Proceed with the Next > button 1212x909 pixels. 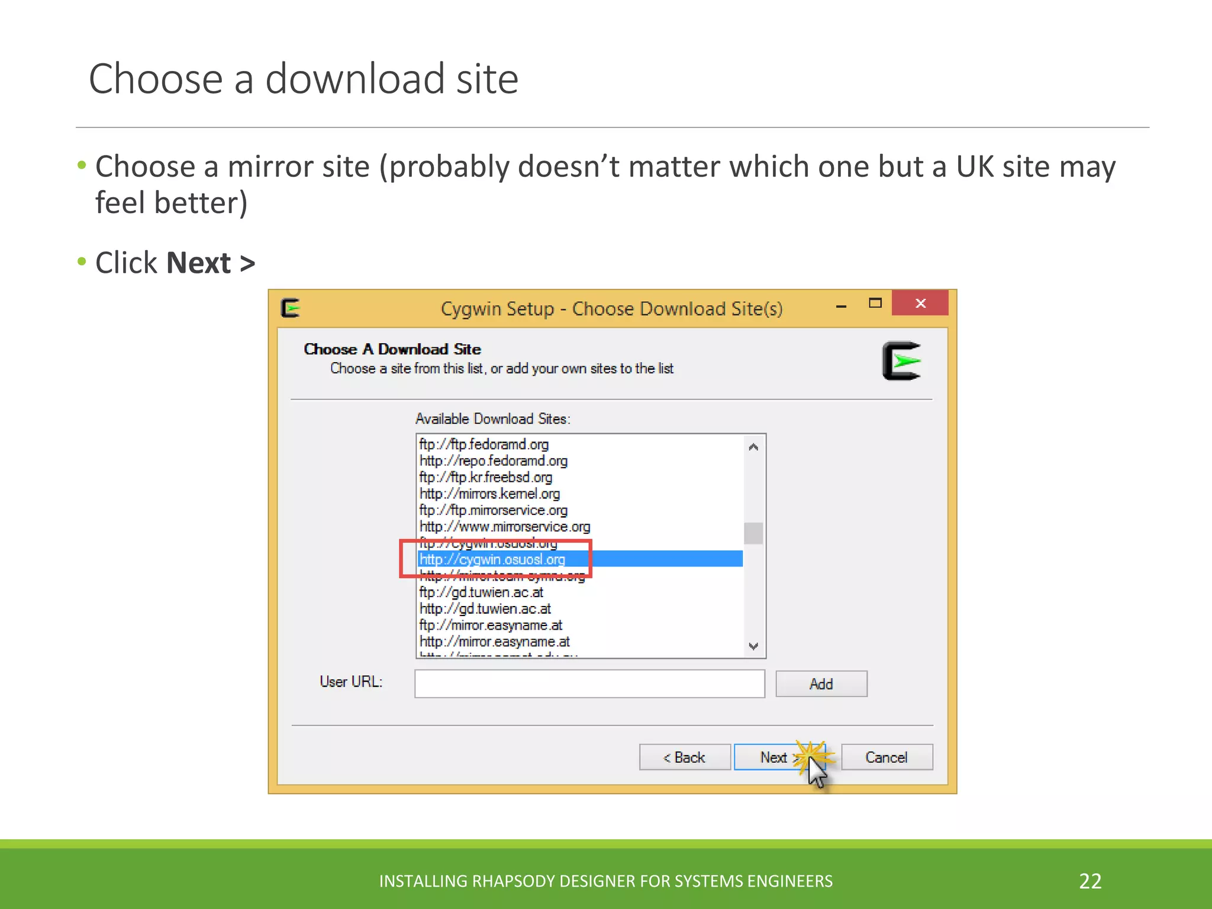[x=779, y=757]
